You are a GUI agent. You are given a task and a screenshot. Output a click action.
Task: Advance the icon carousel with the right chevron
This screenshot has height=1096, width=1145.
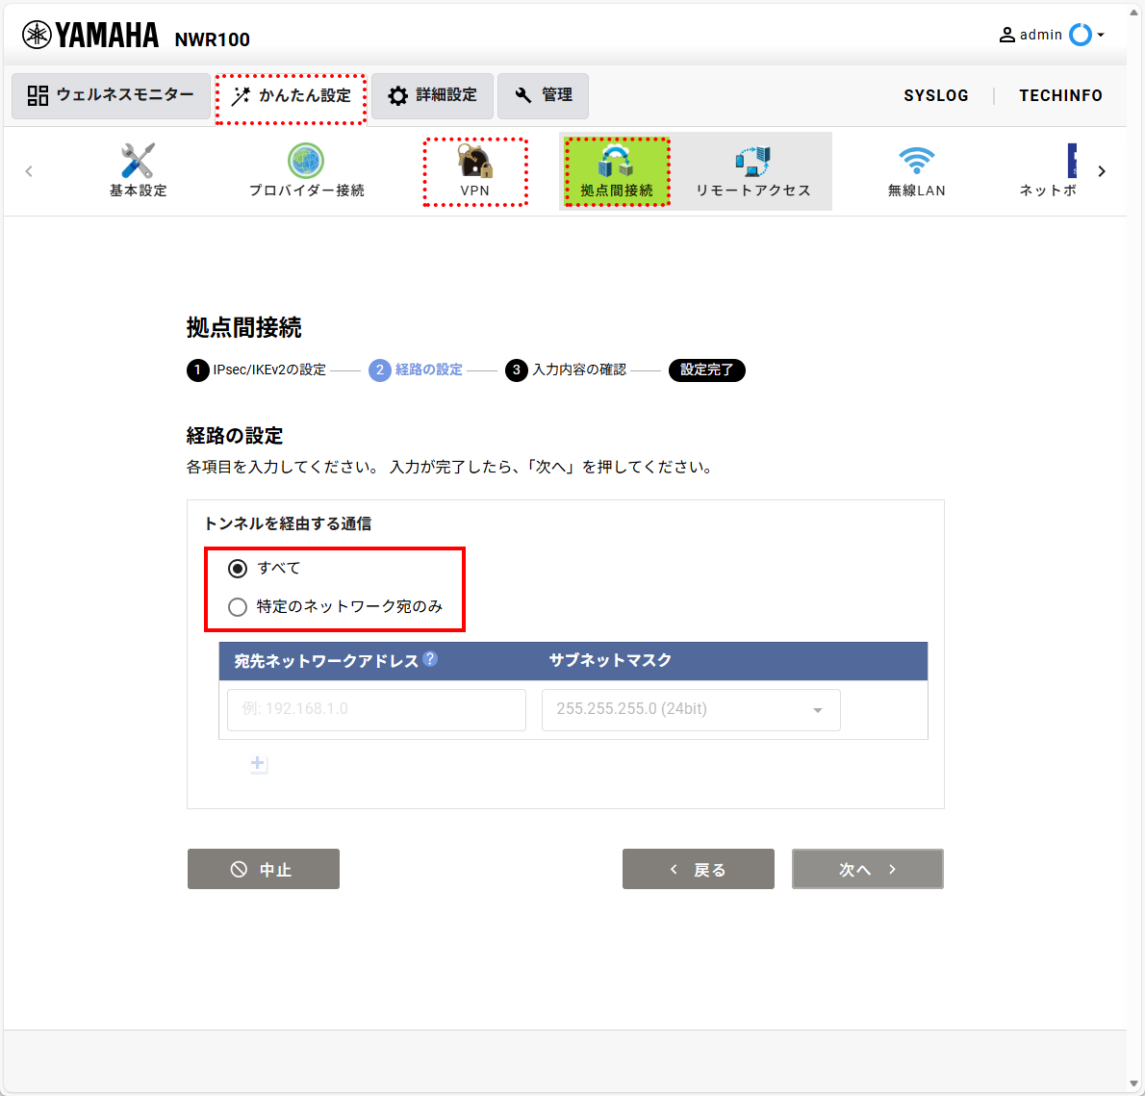[1101, 171]
